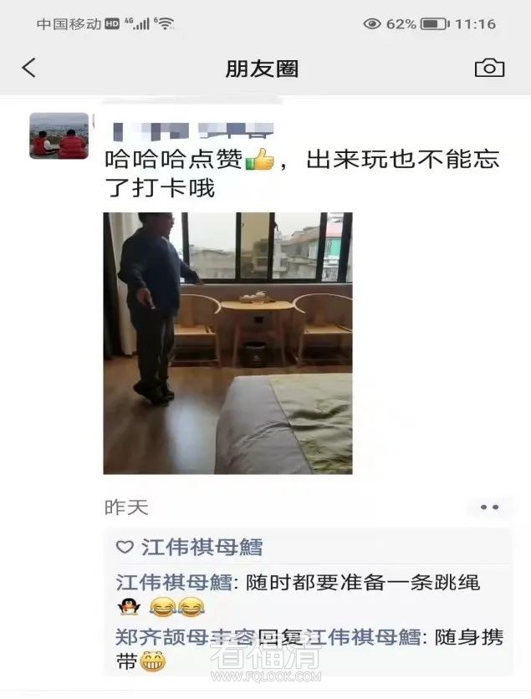Tap the back arrow in header
This screenshot has width=531, height=699.
point(29,69)
